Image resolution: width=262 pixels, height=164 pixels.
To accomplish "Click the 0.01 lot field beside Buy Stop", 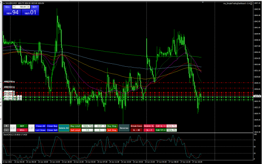I will (x=100, y=126).
